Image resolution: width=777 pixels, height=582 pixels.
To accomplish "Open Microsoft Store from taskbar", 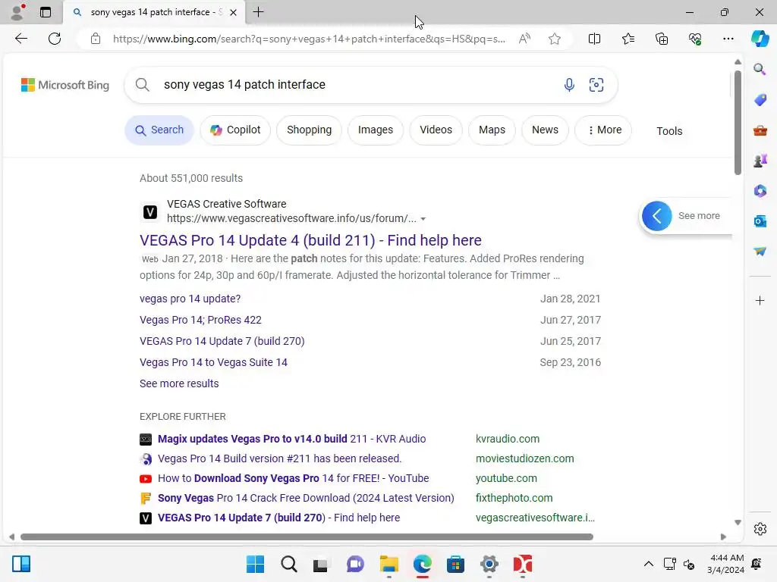I will [455, 564].
